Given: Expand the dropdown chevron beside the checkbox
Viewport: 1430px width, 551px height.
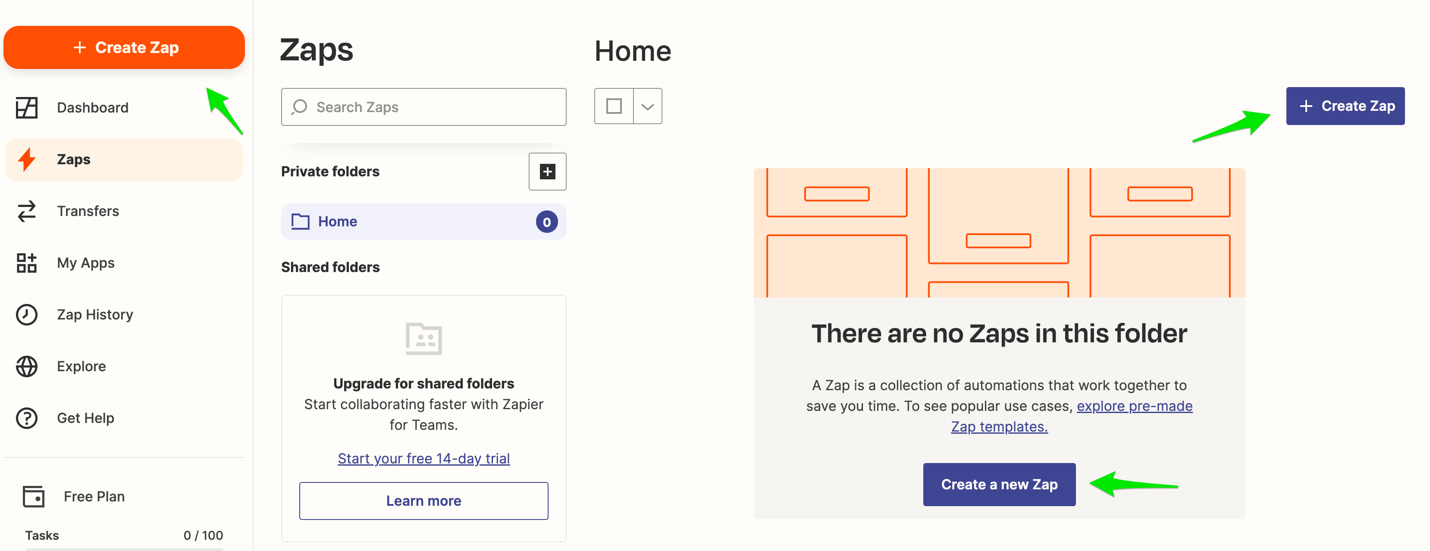Looking at the screenshot, I should pyautogui.click(x=647, y=106).
